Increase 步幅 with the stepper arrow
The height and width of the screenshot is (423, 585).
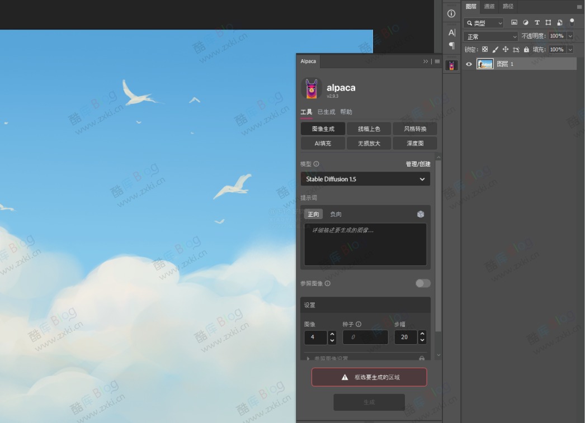(422, 334)
